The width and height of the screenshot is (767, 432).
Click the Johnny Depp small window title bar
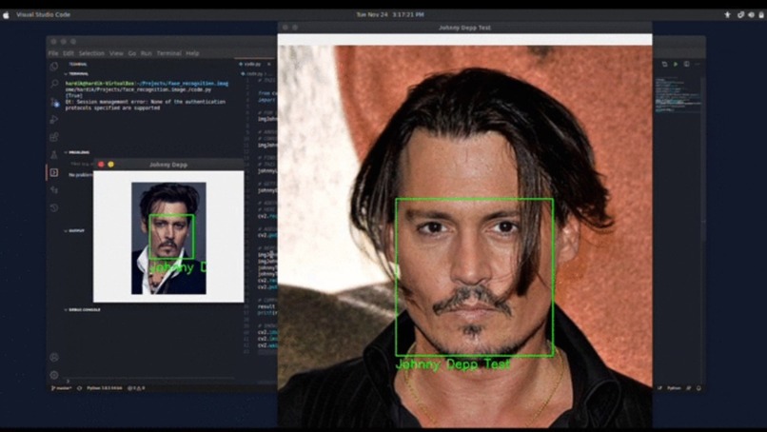pos(168,165)
